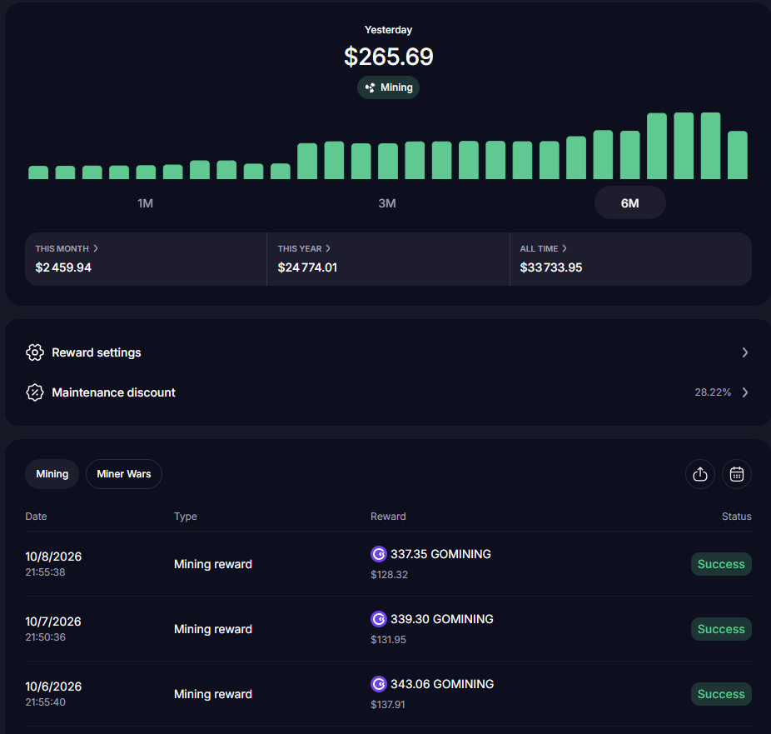Click Mining reward type for 10/7/2026
The image size is (771, 734).
(x=213, y=629)
